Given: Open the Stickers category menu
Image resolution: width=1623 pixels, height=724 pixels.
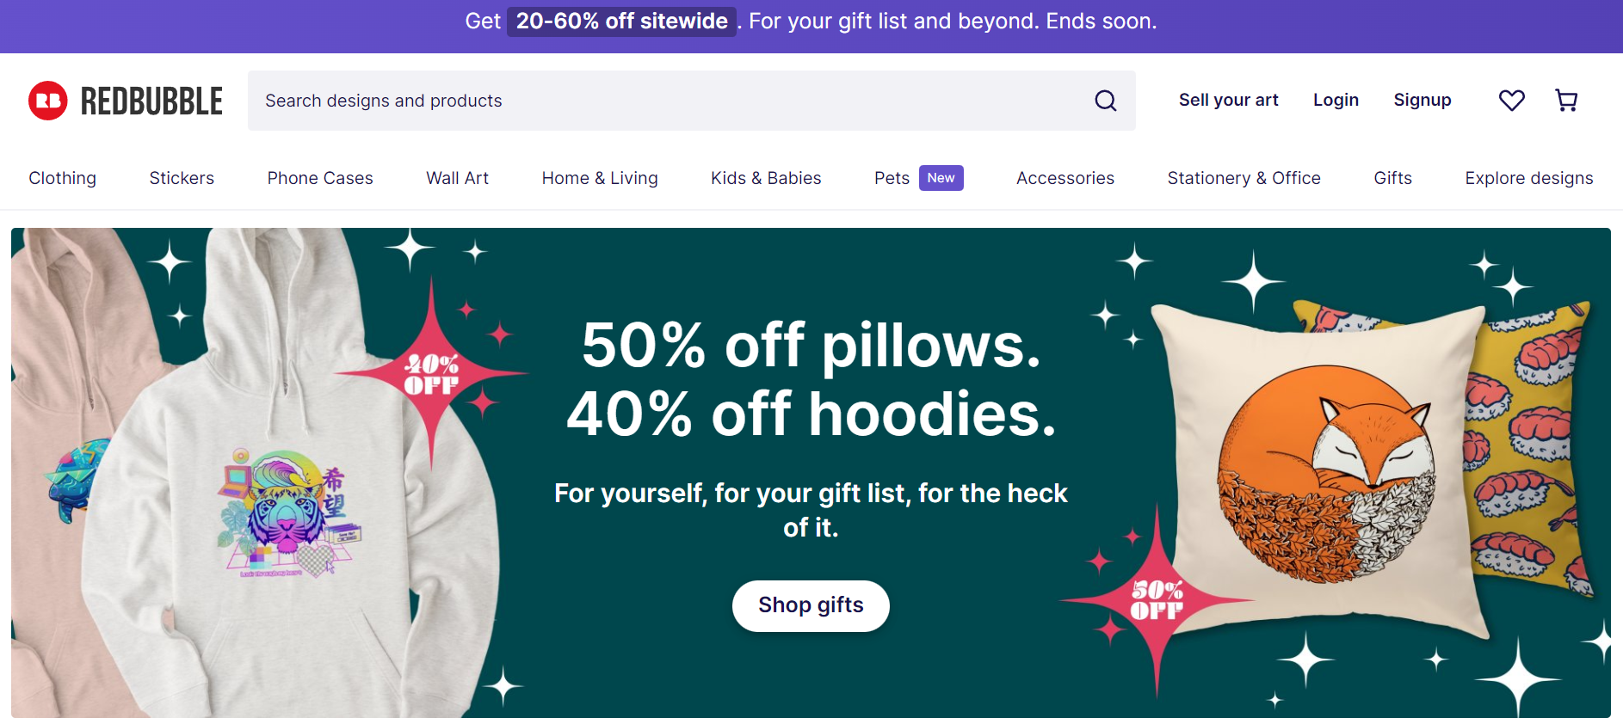Looking at the screenshot, I should 182,178.
